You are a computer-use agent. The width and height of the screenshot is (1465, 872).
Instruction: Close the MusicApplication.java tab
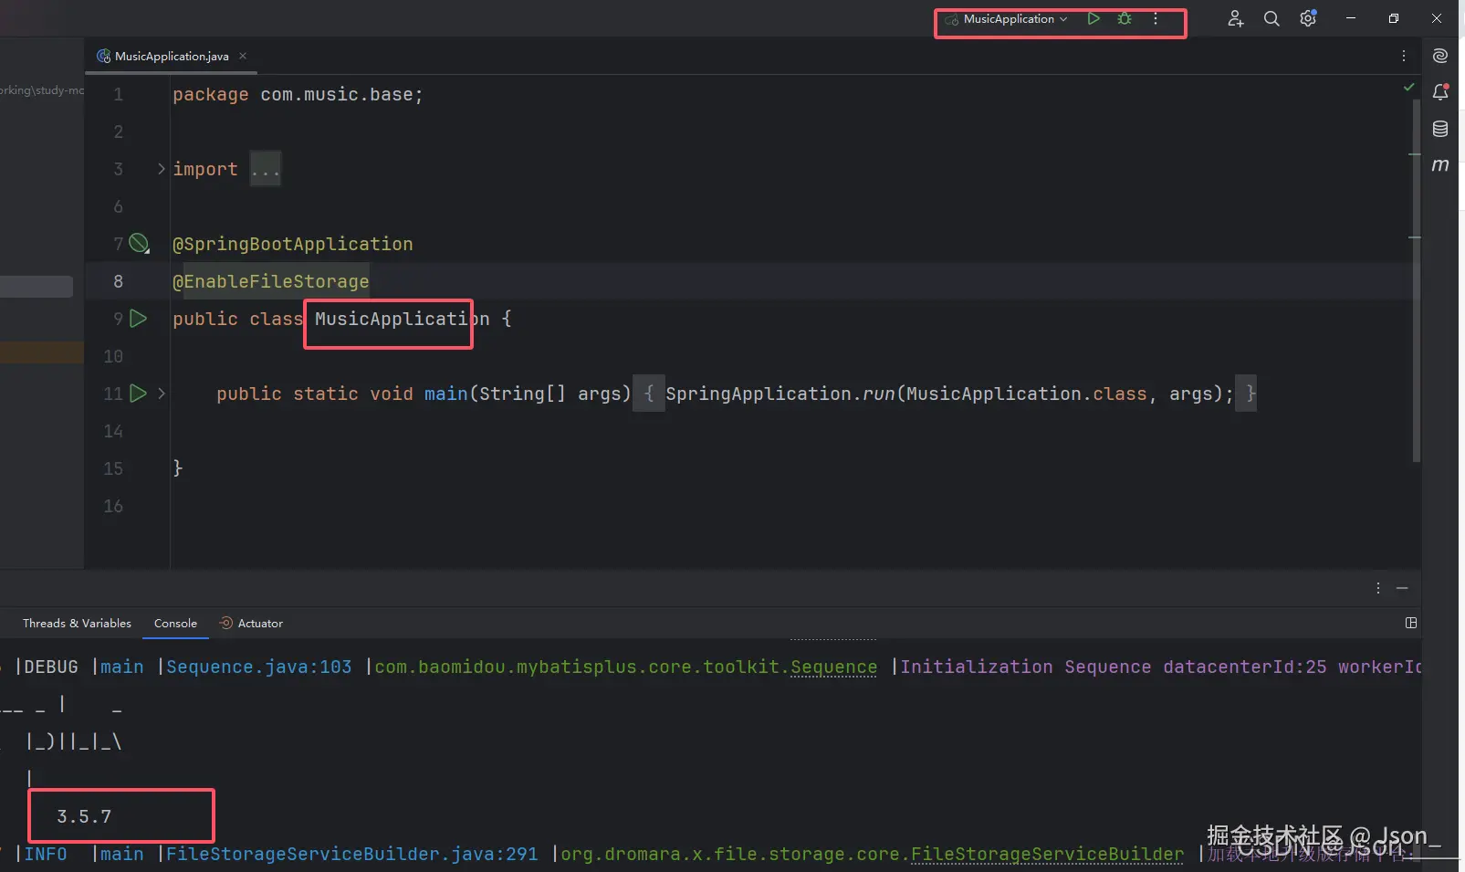(243, 56)
